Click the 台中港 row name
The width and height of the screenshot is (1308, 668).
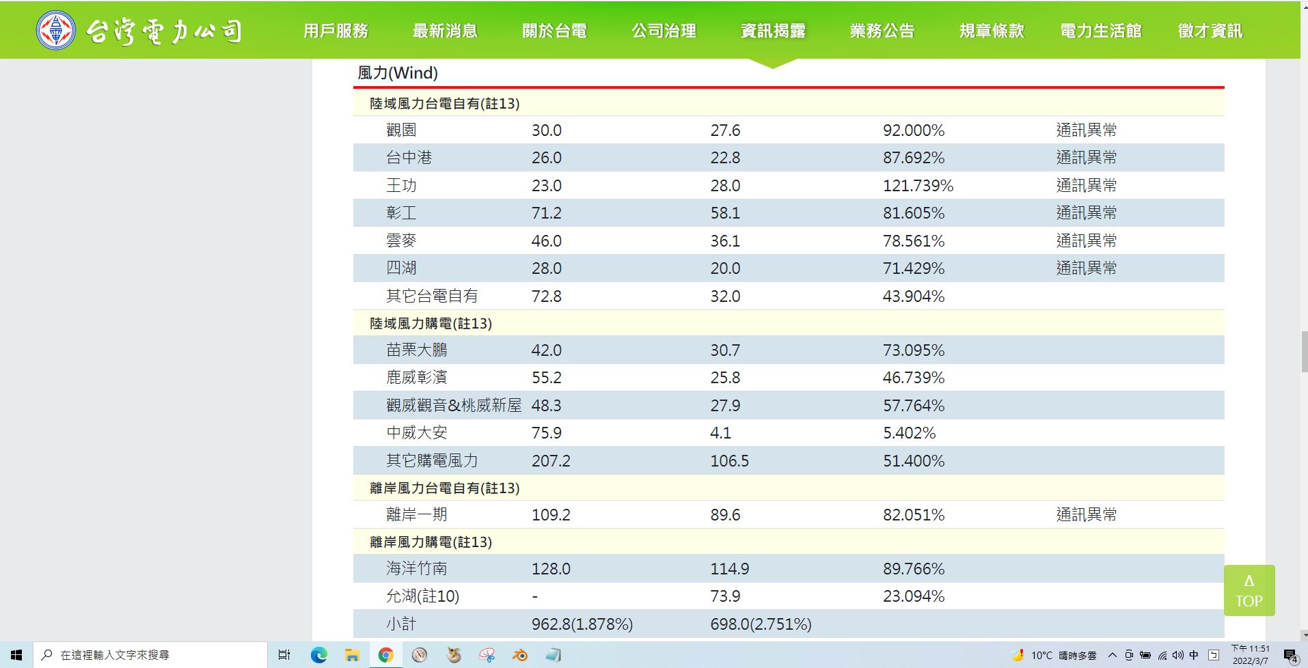click(409, 157)
